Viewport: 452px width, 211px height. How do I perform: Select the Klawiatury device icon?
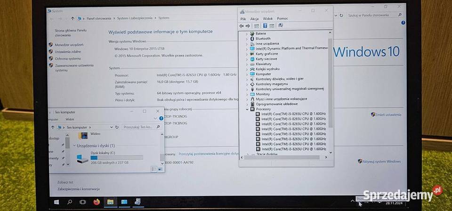pyautogui.click(x=252, y=64)
